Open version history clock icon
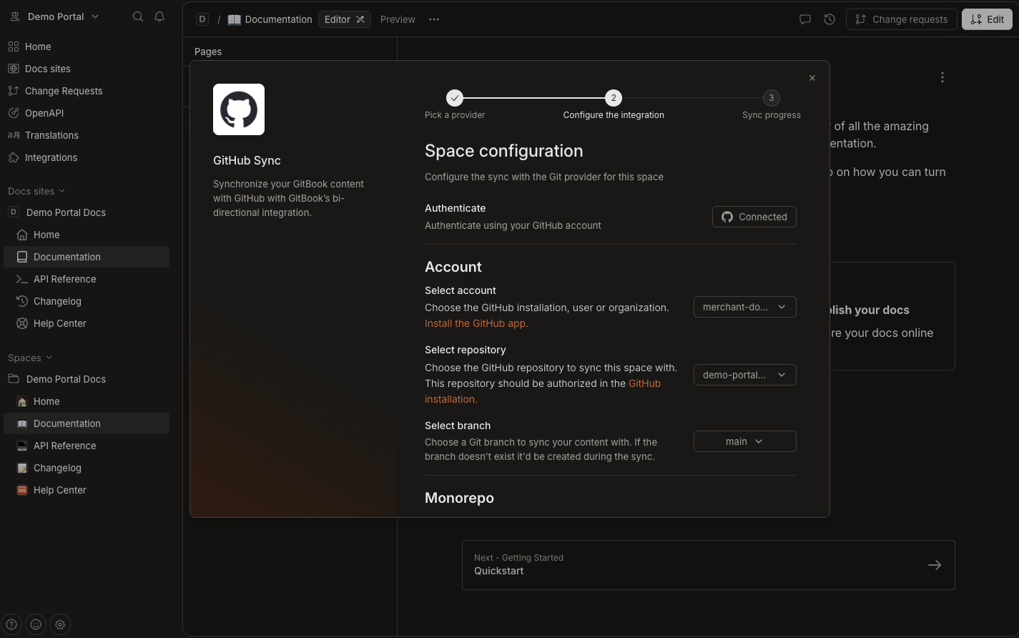Image resolution: width=1019 pixels, height=638 pixels. pyautogui.click(x=830, y=19)
